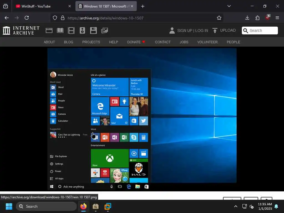The image size is (284, 213).
Task: Open the Software floppy disk icon
Action: (x=93, y=31)
